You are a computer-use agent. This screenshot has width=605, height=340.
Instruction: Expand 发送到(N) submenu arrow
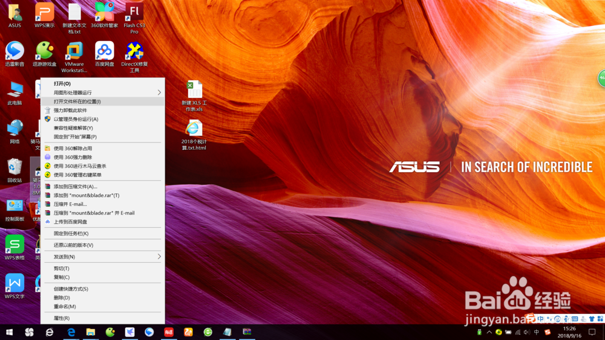(159, 257)
